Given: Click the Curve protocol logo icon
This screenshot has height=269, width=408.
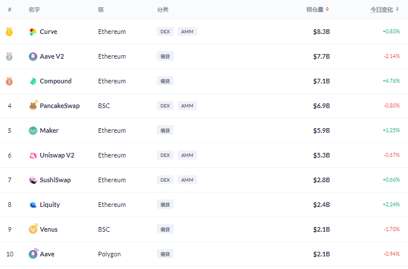Looking at the screenshot, I should coord(33,32).
